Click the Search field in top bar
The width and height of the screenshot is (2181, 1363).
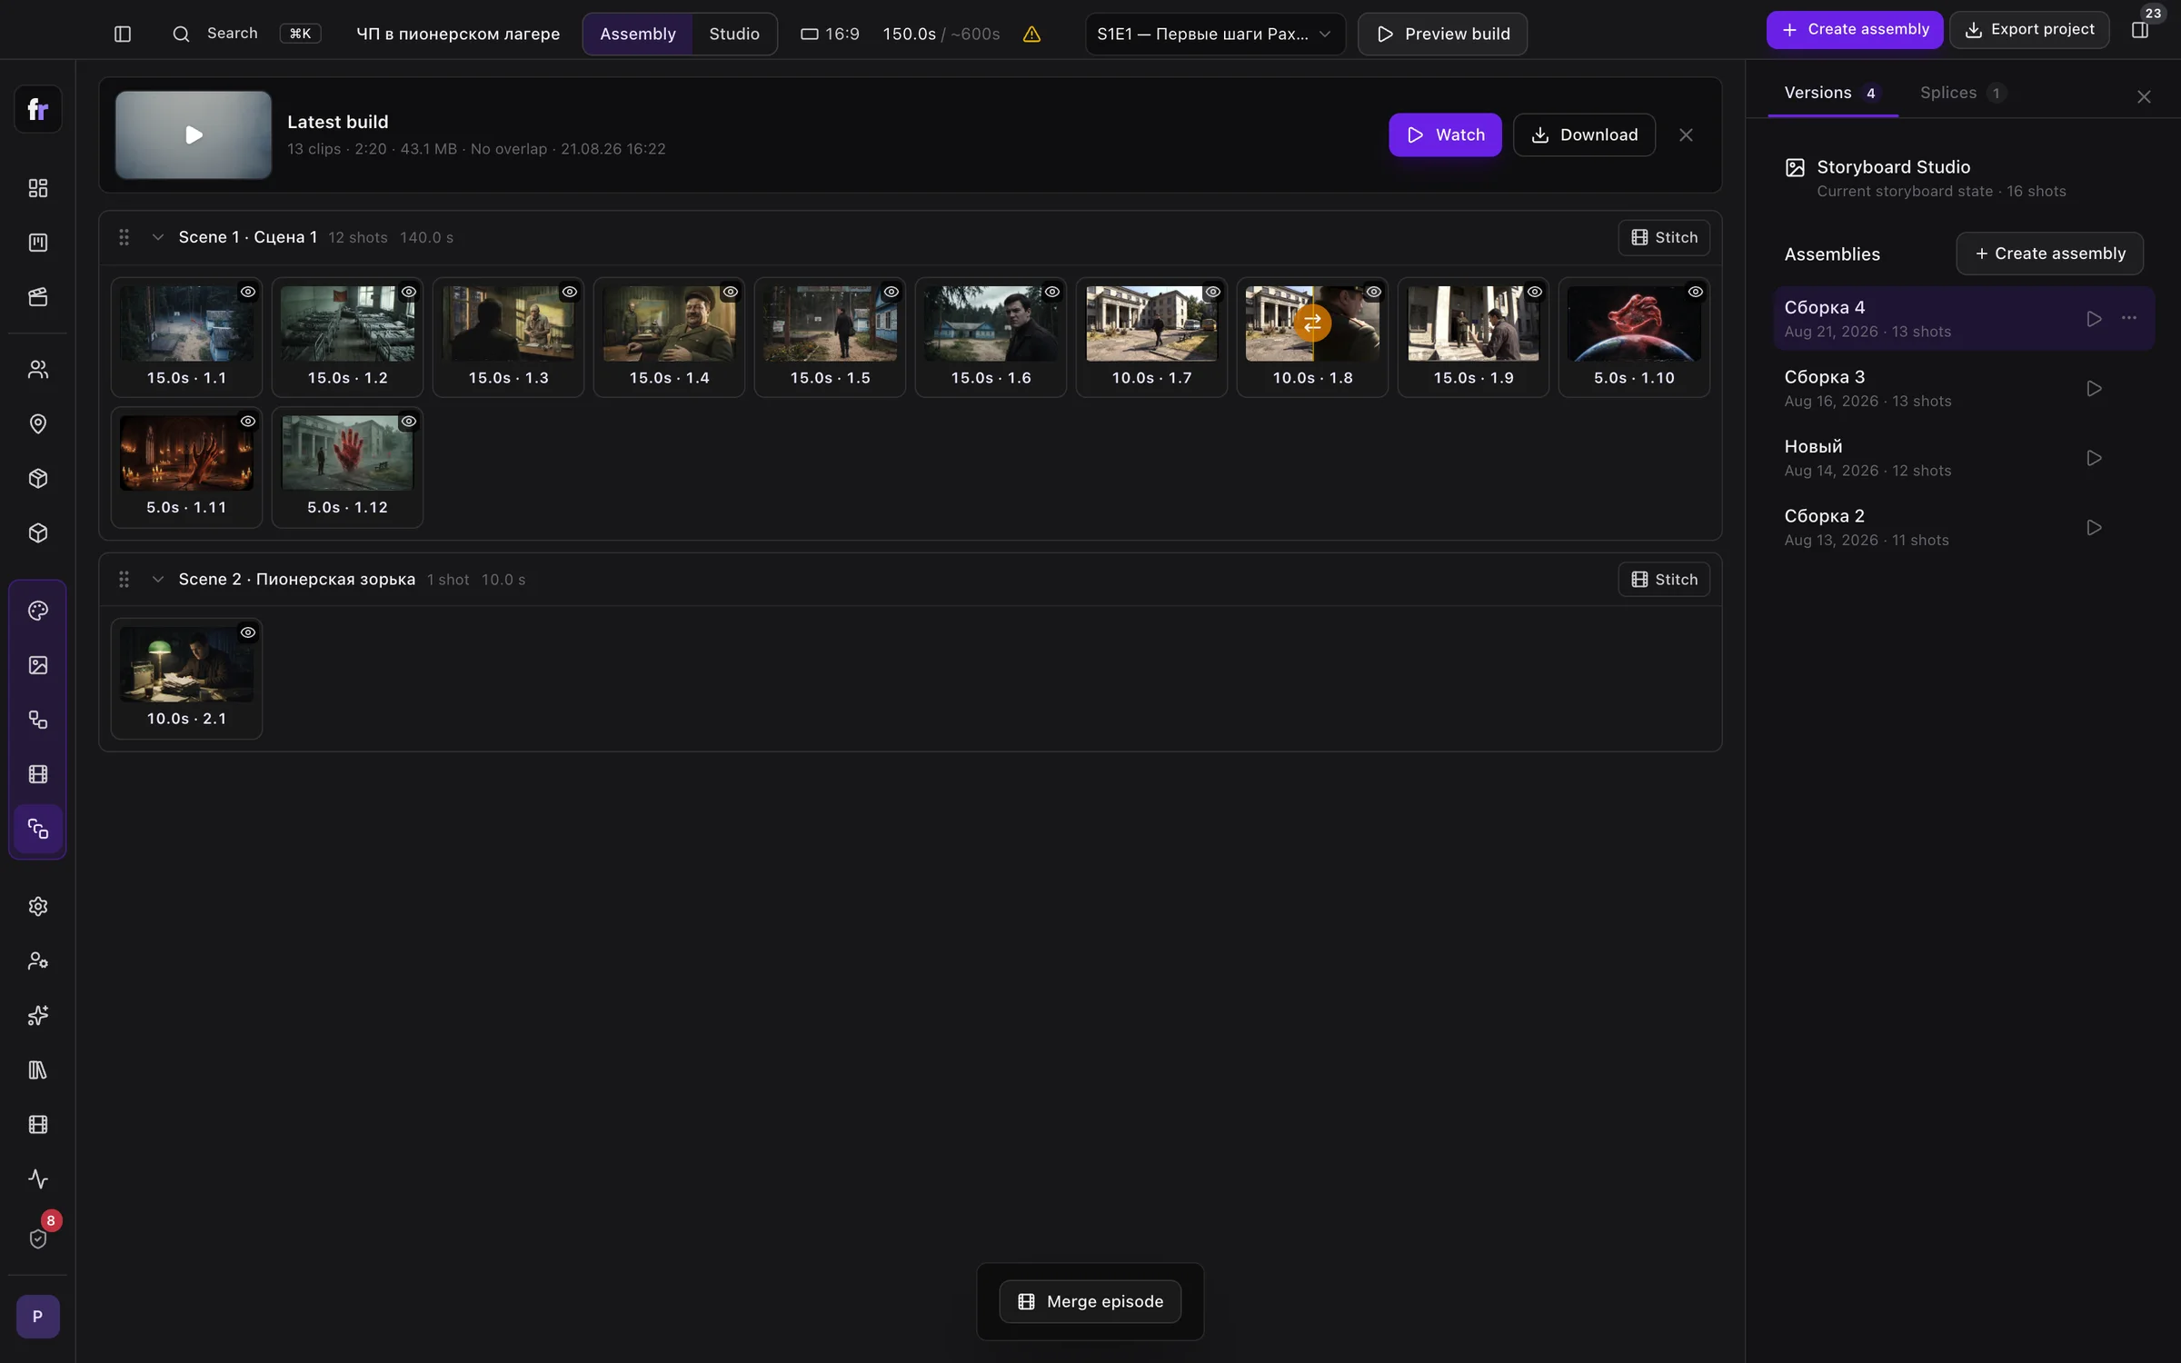click(x=245, y=34)
